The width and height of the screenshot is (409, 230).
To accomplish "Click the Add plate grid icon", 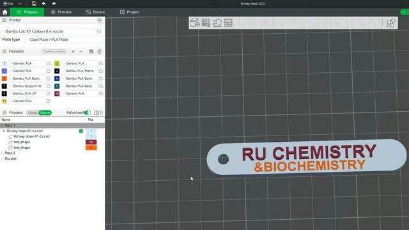I will tap(206, 23).
